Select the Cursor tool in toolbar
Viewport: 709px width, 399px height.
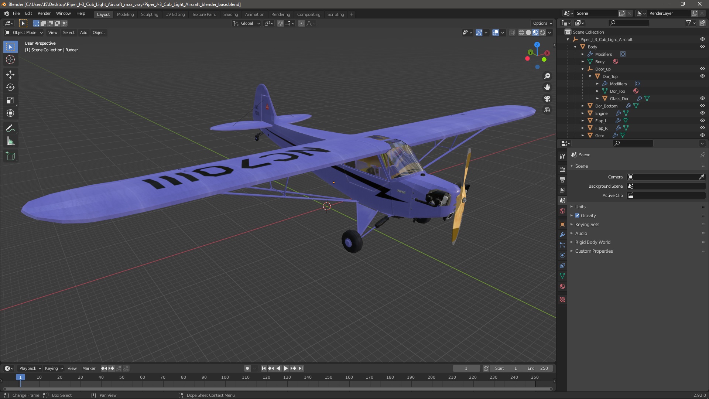point(10,59)
